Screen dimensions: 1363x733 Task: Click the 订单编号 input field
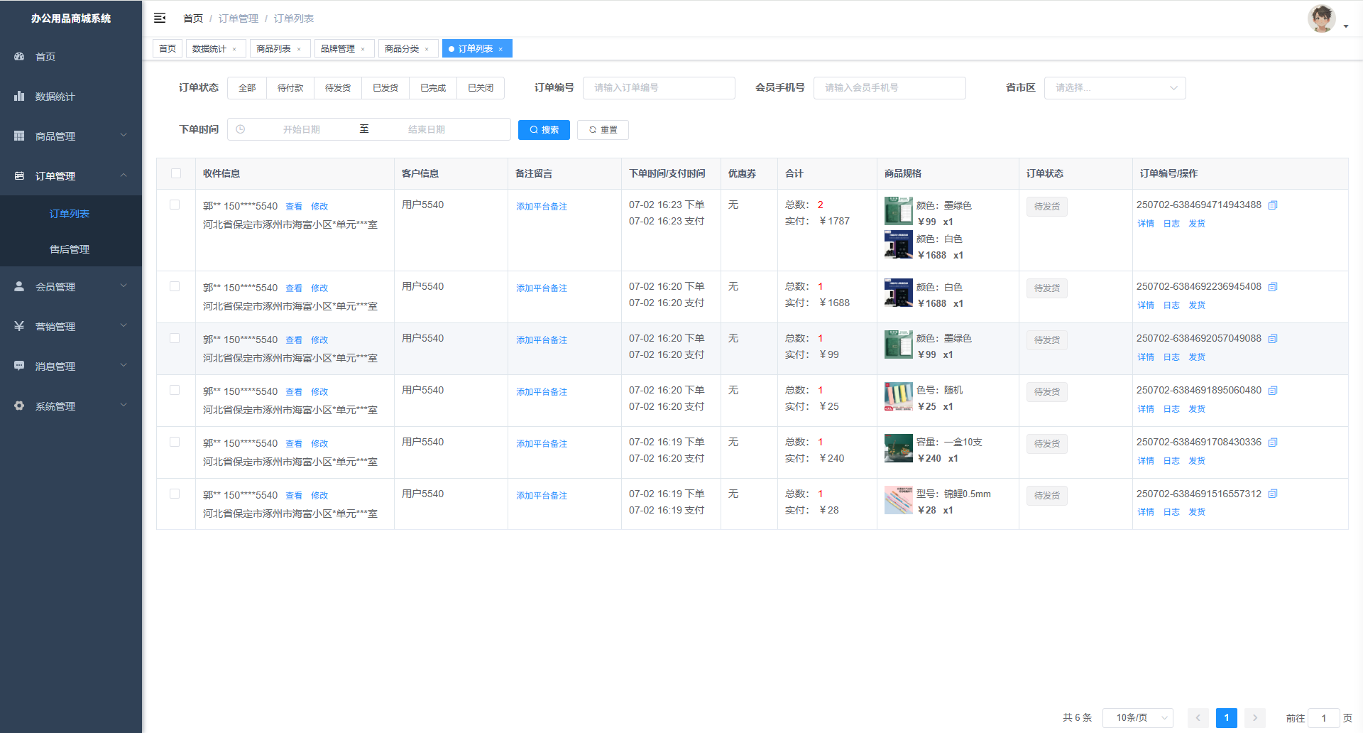pyautogui.click(x=659, y=88)
